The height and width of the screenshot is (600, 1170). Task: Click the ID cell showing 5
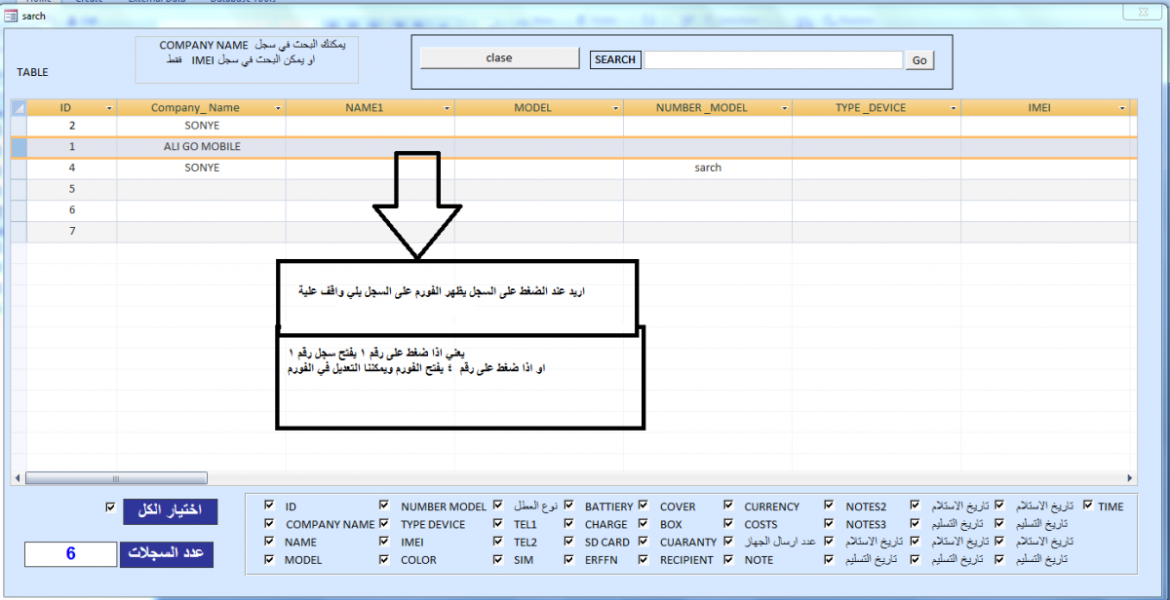[x=72, y=189]
